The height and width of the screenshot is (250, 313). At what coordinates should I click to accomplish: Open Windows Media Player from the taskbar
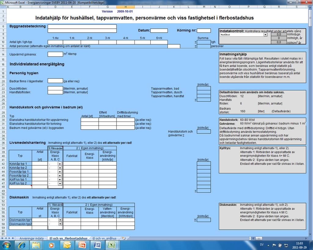click(x=51, y=245)
